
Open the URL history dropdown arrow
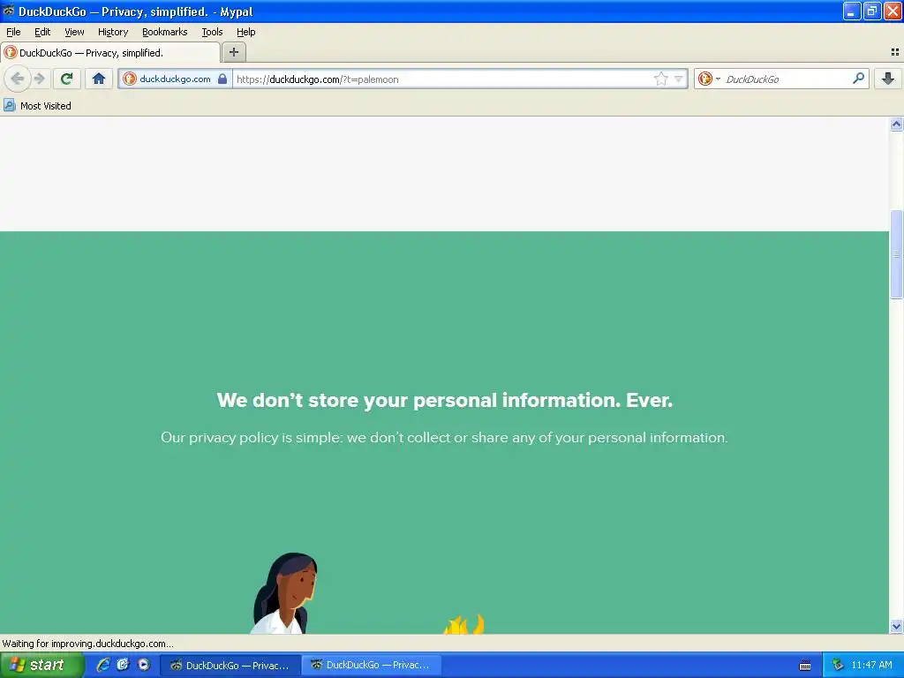pyautogui.click(x=679, y=79)
